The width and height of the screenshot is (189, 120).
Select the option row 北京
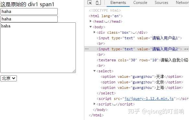click(x=142, y=82)
